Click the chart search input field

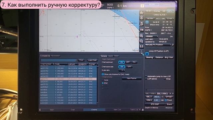(58, 60)
